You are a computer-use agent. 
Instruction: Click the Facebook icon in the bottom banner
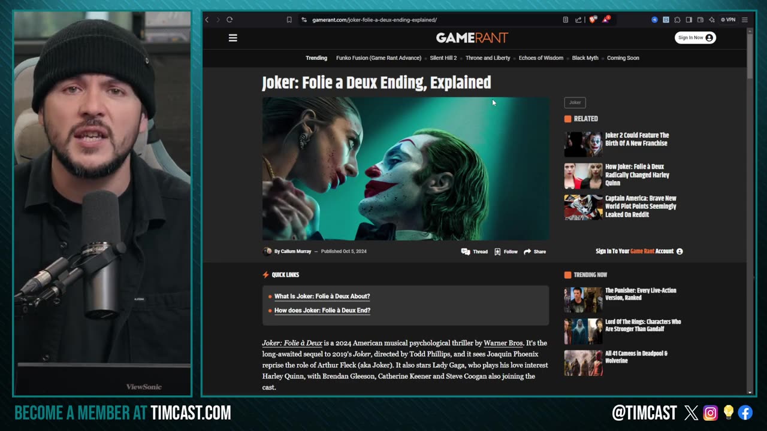(745, 412)
